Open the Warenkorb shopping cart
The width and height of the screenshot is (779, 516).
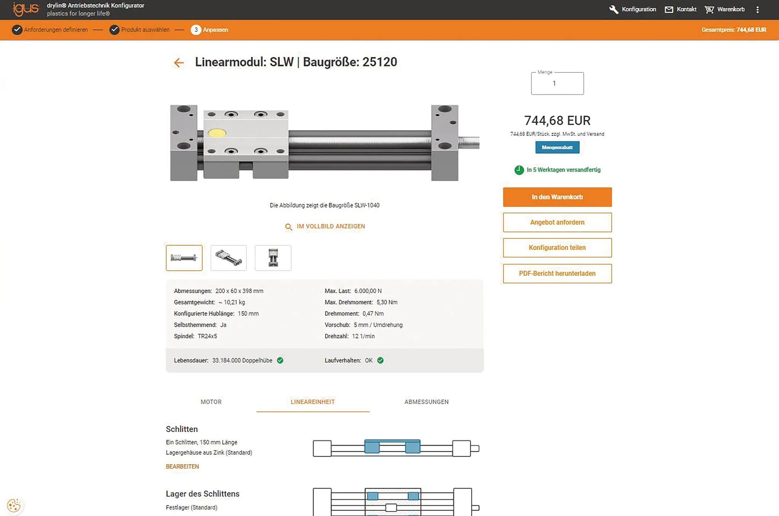click(x=725, y=9)
